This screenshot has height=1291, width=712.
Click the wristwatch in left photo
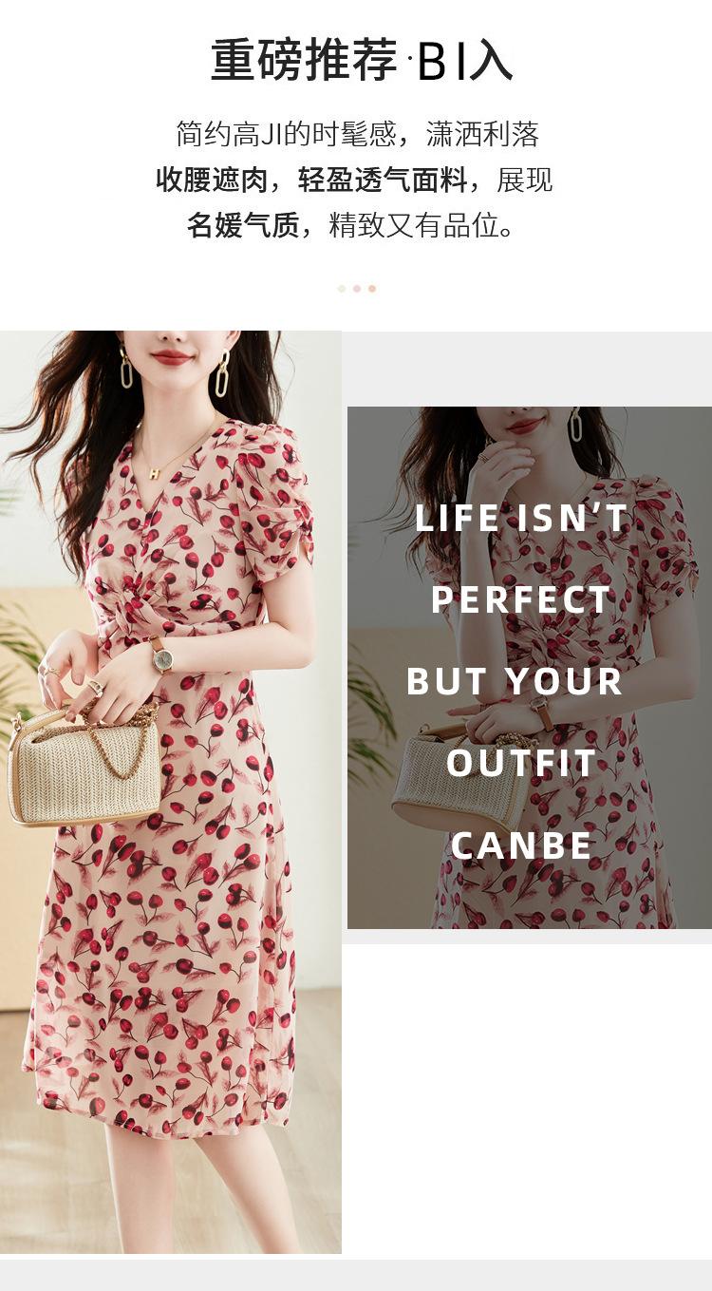pyautogui.click(x=159, y=657)
